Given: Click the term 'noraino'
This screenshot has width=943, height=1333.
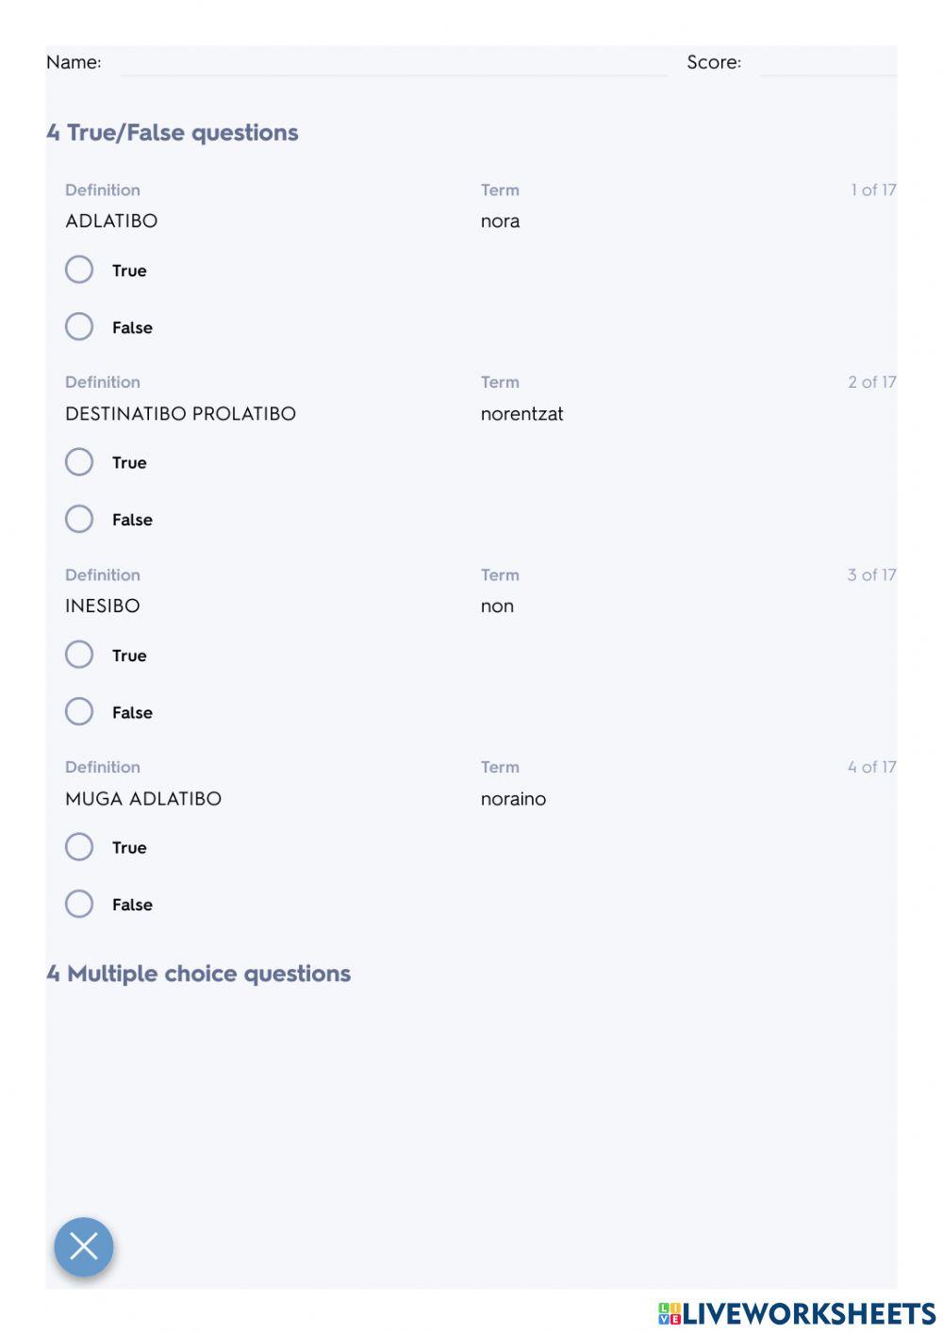Looking at the screenshot, I should point(513,798).
